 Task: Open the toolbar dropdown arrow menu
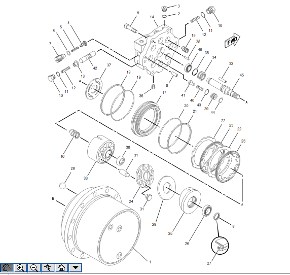(75, 268)
